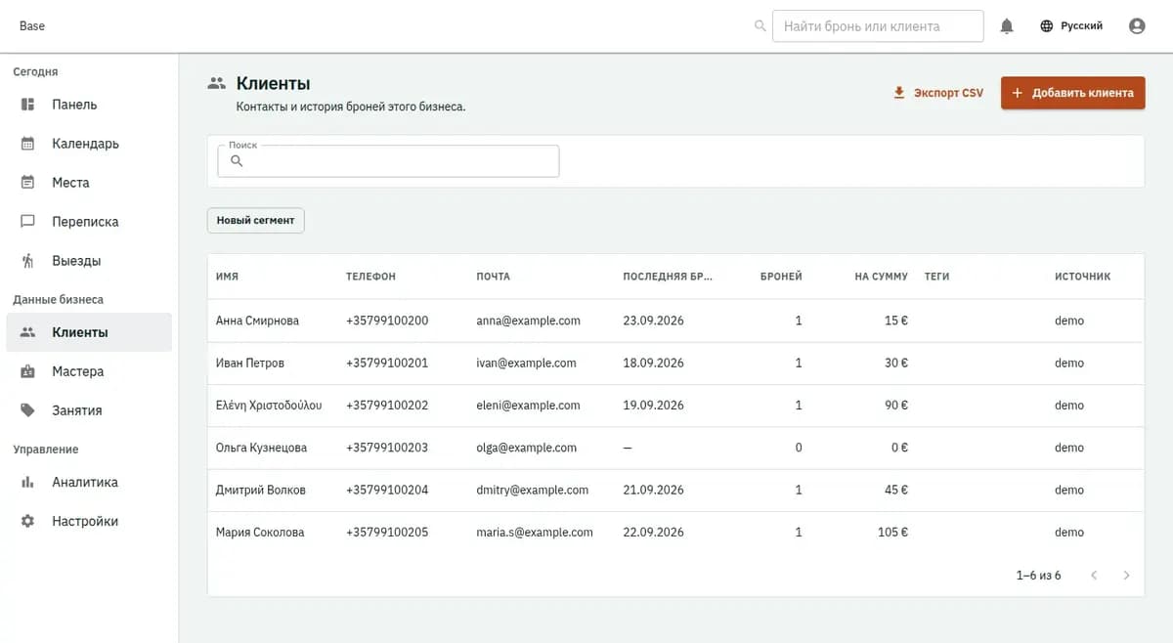The image size is (1173, 643).
Task: Open Настройки gear item
Action: (x=89, y=521)
